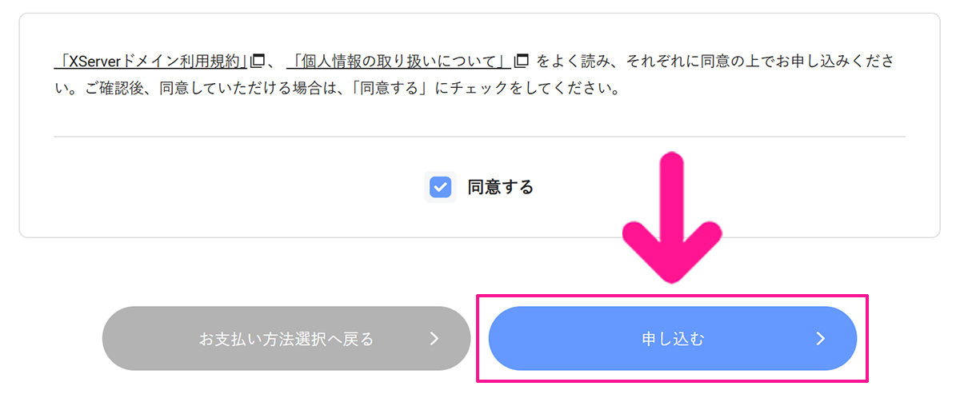Click the bold 同意する label beside checkbox
The image size is (960, 398).
pyautogui.click(x=500, y=187)
